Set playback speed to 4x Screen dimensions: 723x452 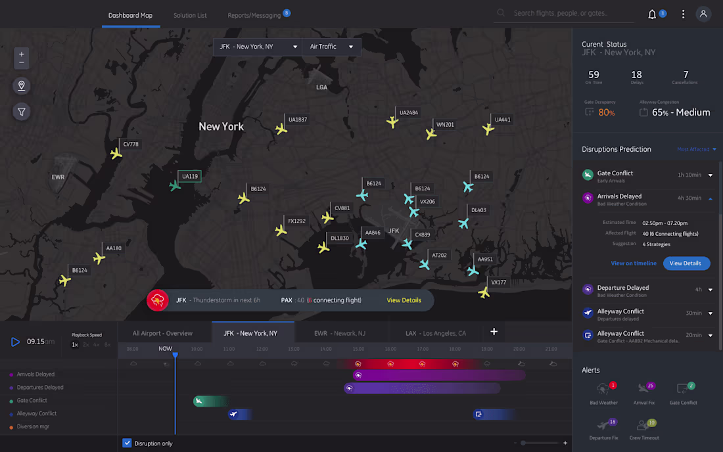click(97, 345)
